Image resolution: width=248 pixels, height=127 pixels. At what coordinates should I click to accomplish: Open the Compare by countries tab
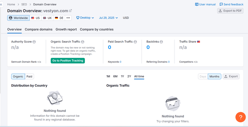tap(97, 29)
